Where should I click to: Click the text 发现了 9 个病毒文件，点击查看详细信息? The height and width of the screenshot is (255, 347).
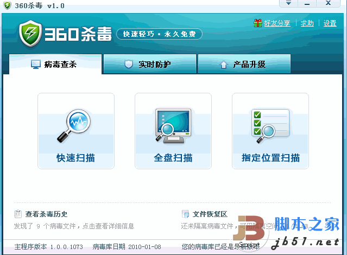point(74,226)
